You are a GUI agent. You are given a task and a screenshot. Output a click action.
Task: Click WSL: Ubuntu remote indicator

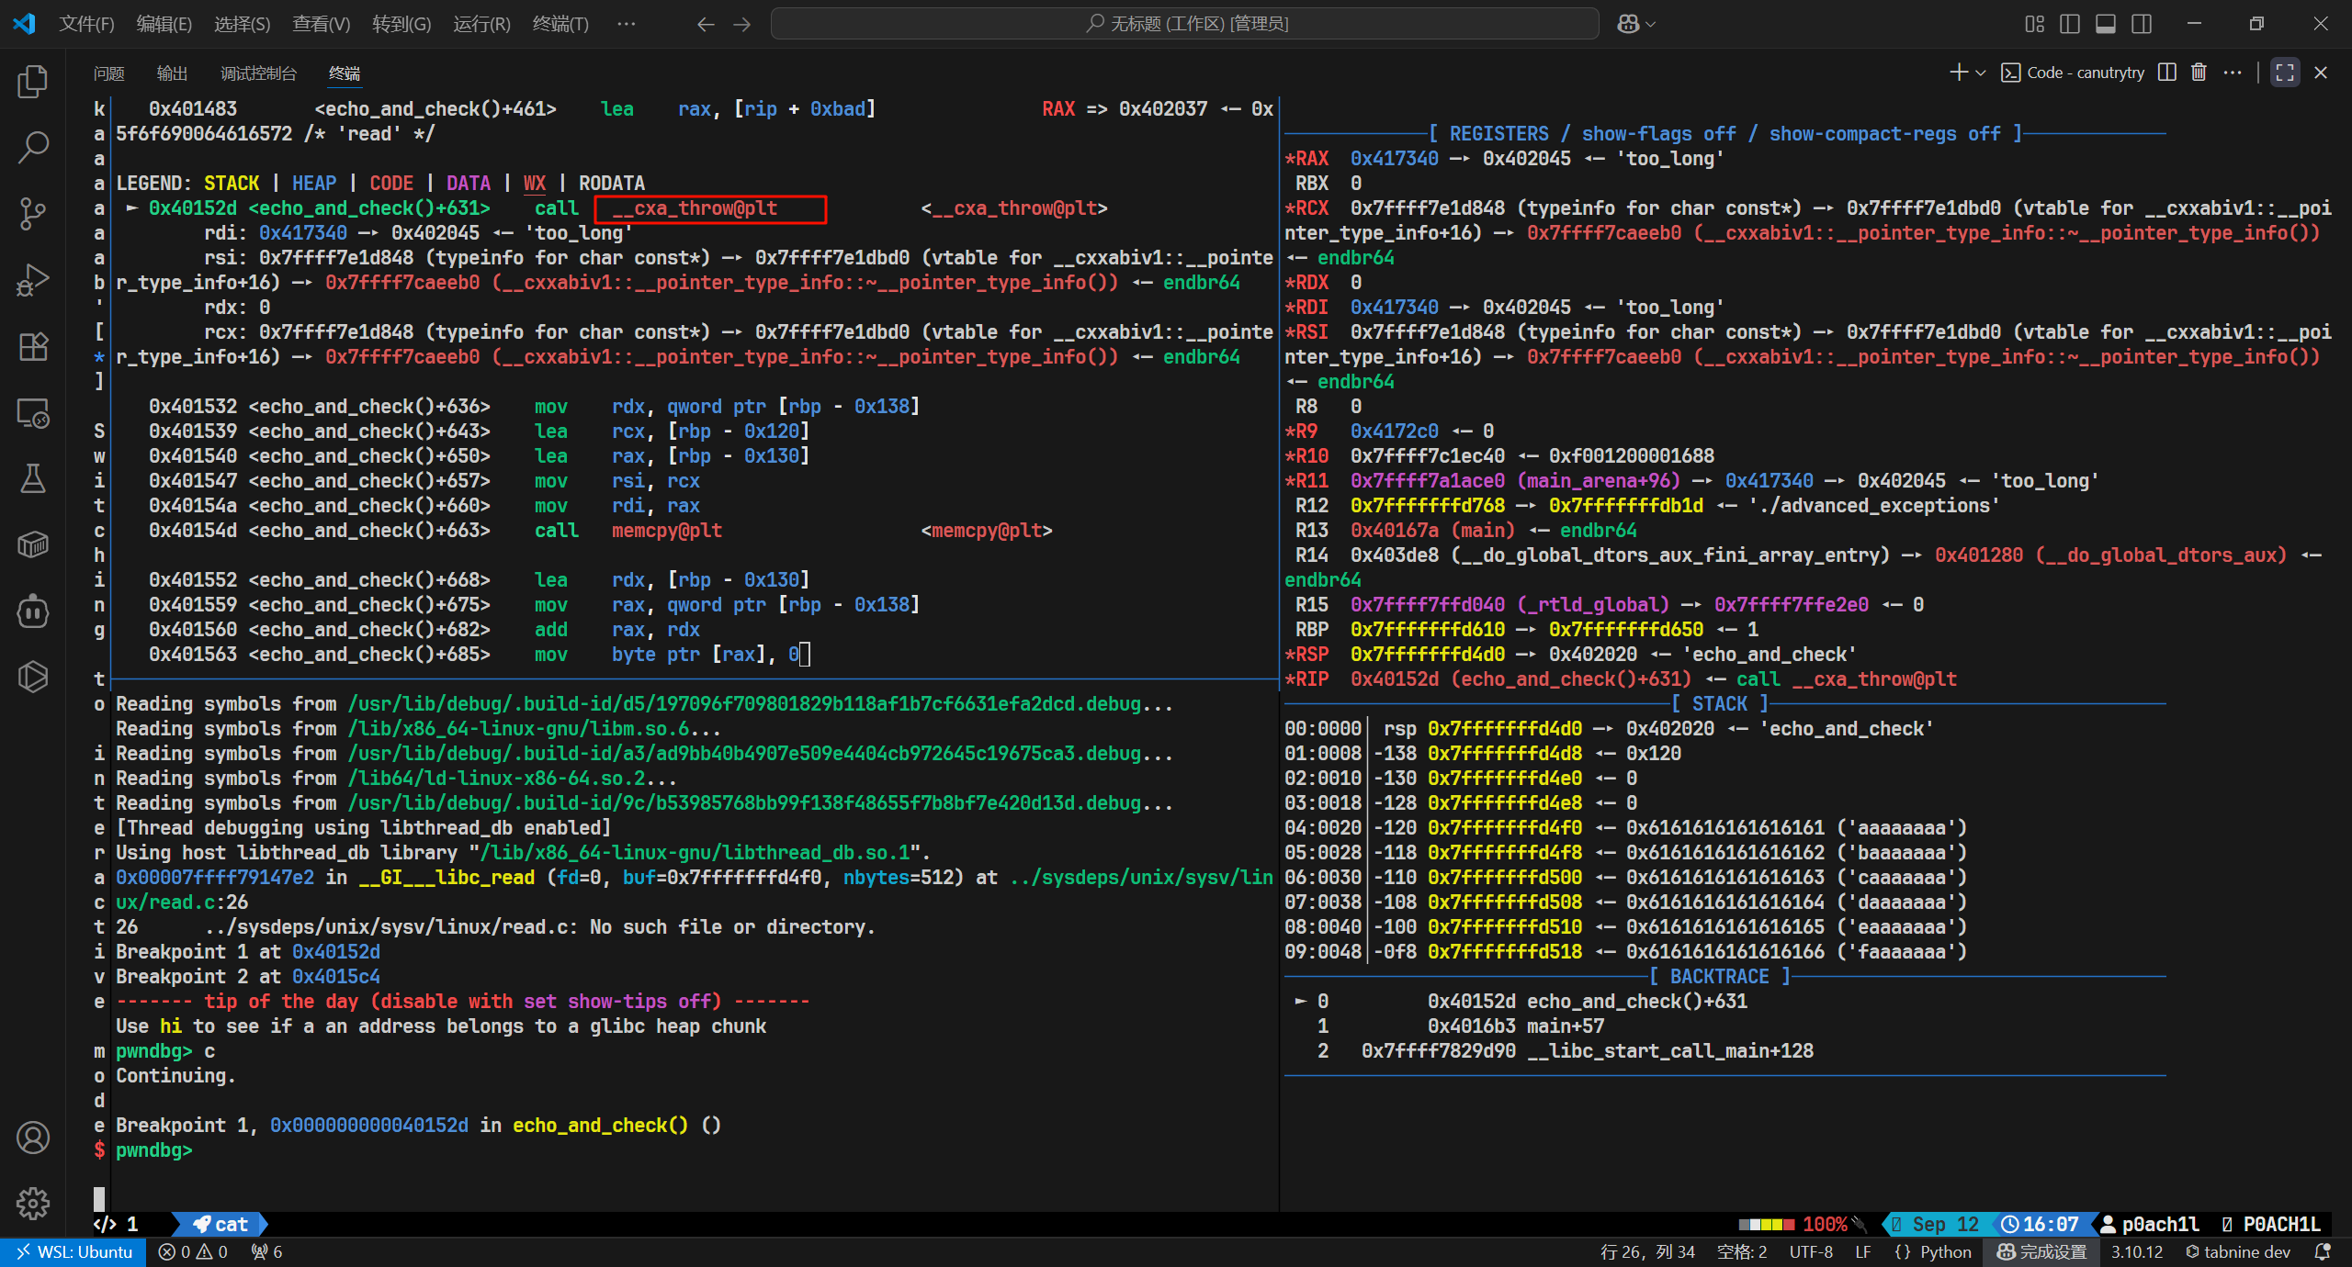(73, 1252)
